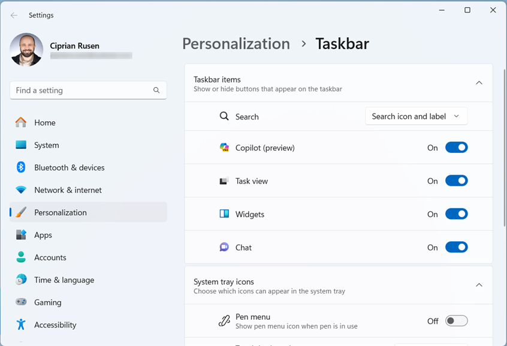Screen dimensions: 507x346
Task: Click the Gaming controller icon
Action: [21, 302]
